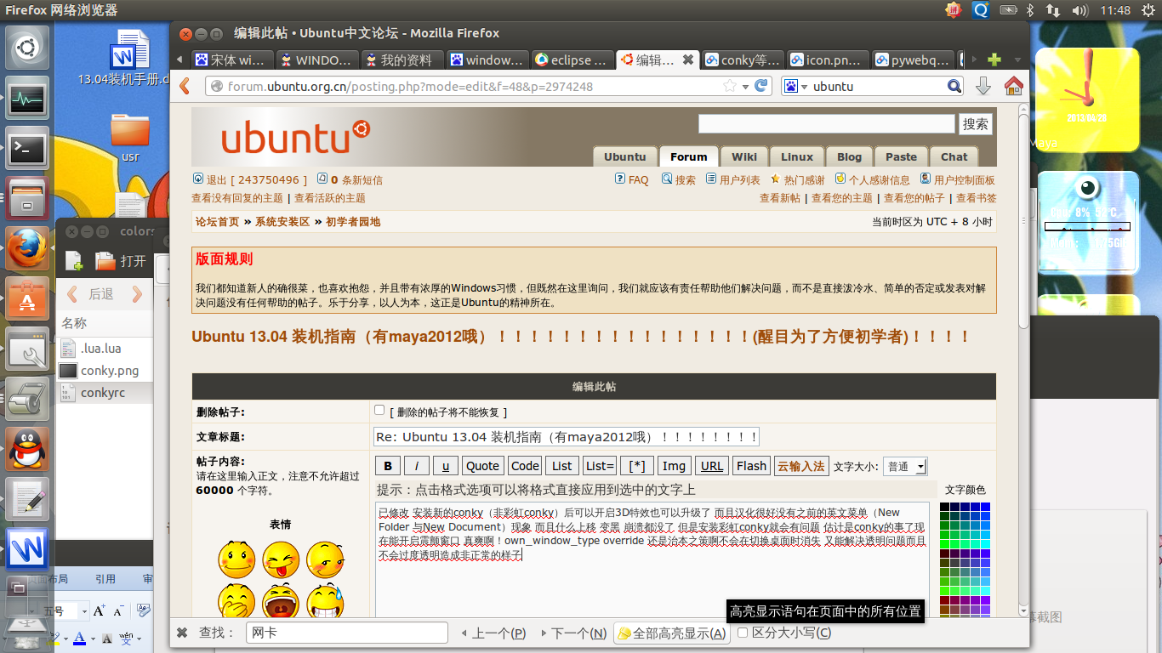Pick black swatch at palette top-left

point(944,508)
